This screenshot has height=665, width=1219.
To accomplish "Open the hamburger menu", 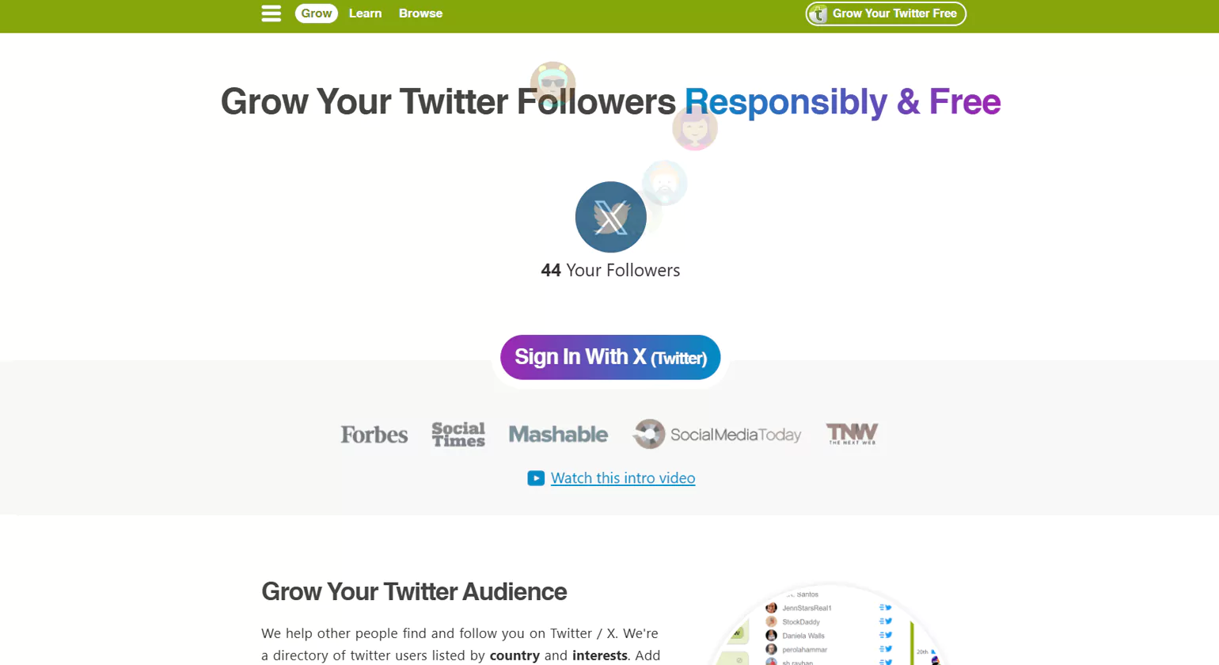I will click(x=271, y=13).
